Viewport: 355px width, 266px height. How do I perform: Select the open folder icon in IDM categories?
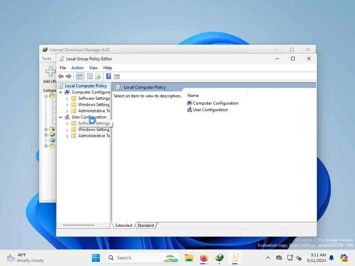(52, 96)
